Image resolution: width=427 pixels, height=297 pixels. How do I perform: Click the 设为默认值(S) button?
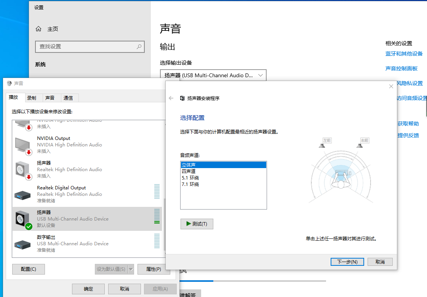(x=111, y=269)
